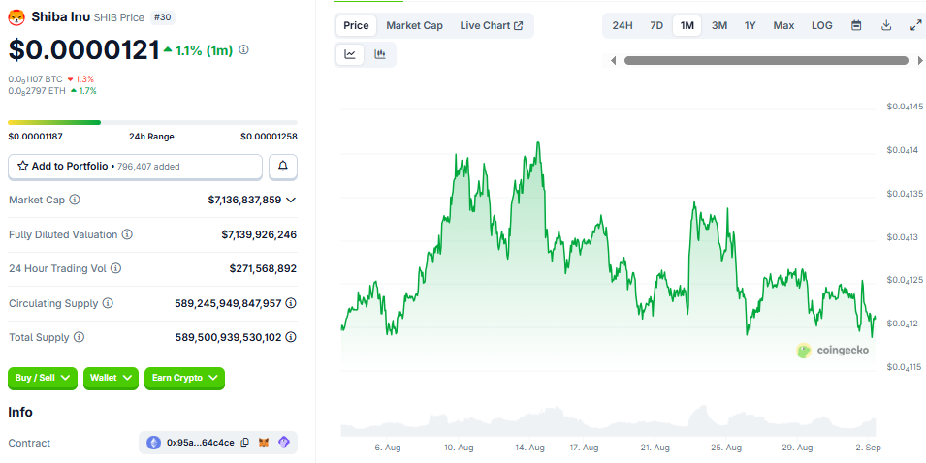This screenshot has width=926, height=463.
Task: Open the Buy / Sell dropdown
Action: pyautogui.click(x=43, y=378)
